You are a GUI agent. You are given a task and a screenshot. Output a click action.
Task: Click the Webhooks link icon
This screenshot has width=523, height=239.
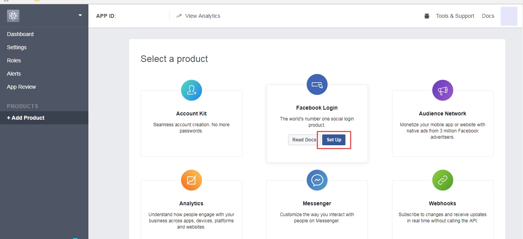(x=443, y=180)
